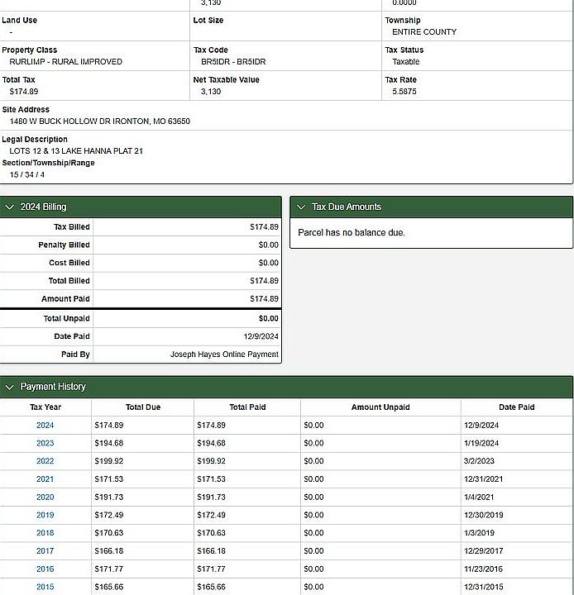Open the 2018 tax year link
574x595 pixels.
click(x=45, y=533)
